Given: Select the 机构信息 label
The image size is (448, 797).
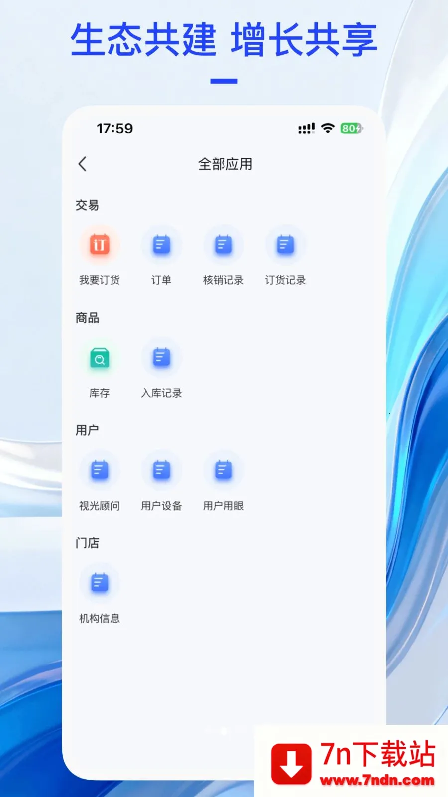Looking at the screenshot, I should coord(100,618).
